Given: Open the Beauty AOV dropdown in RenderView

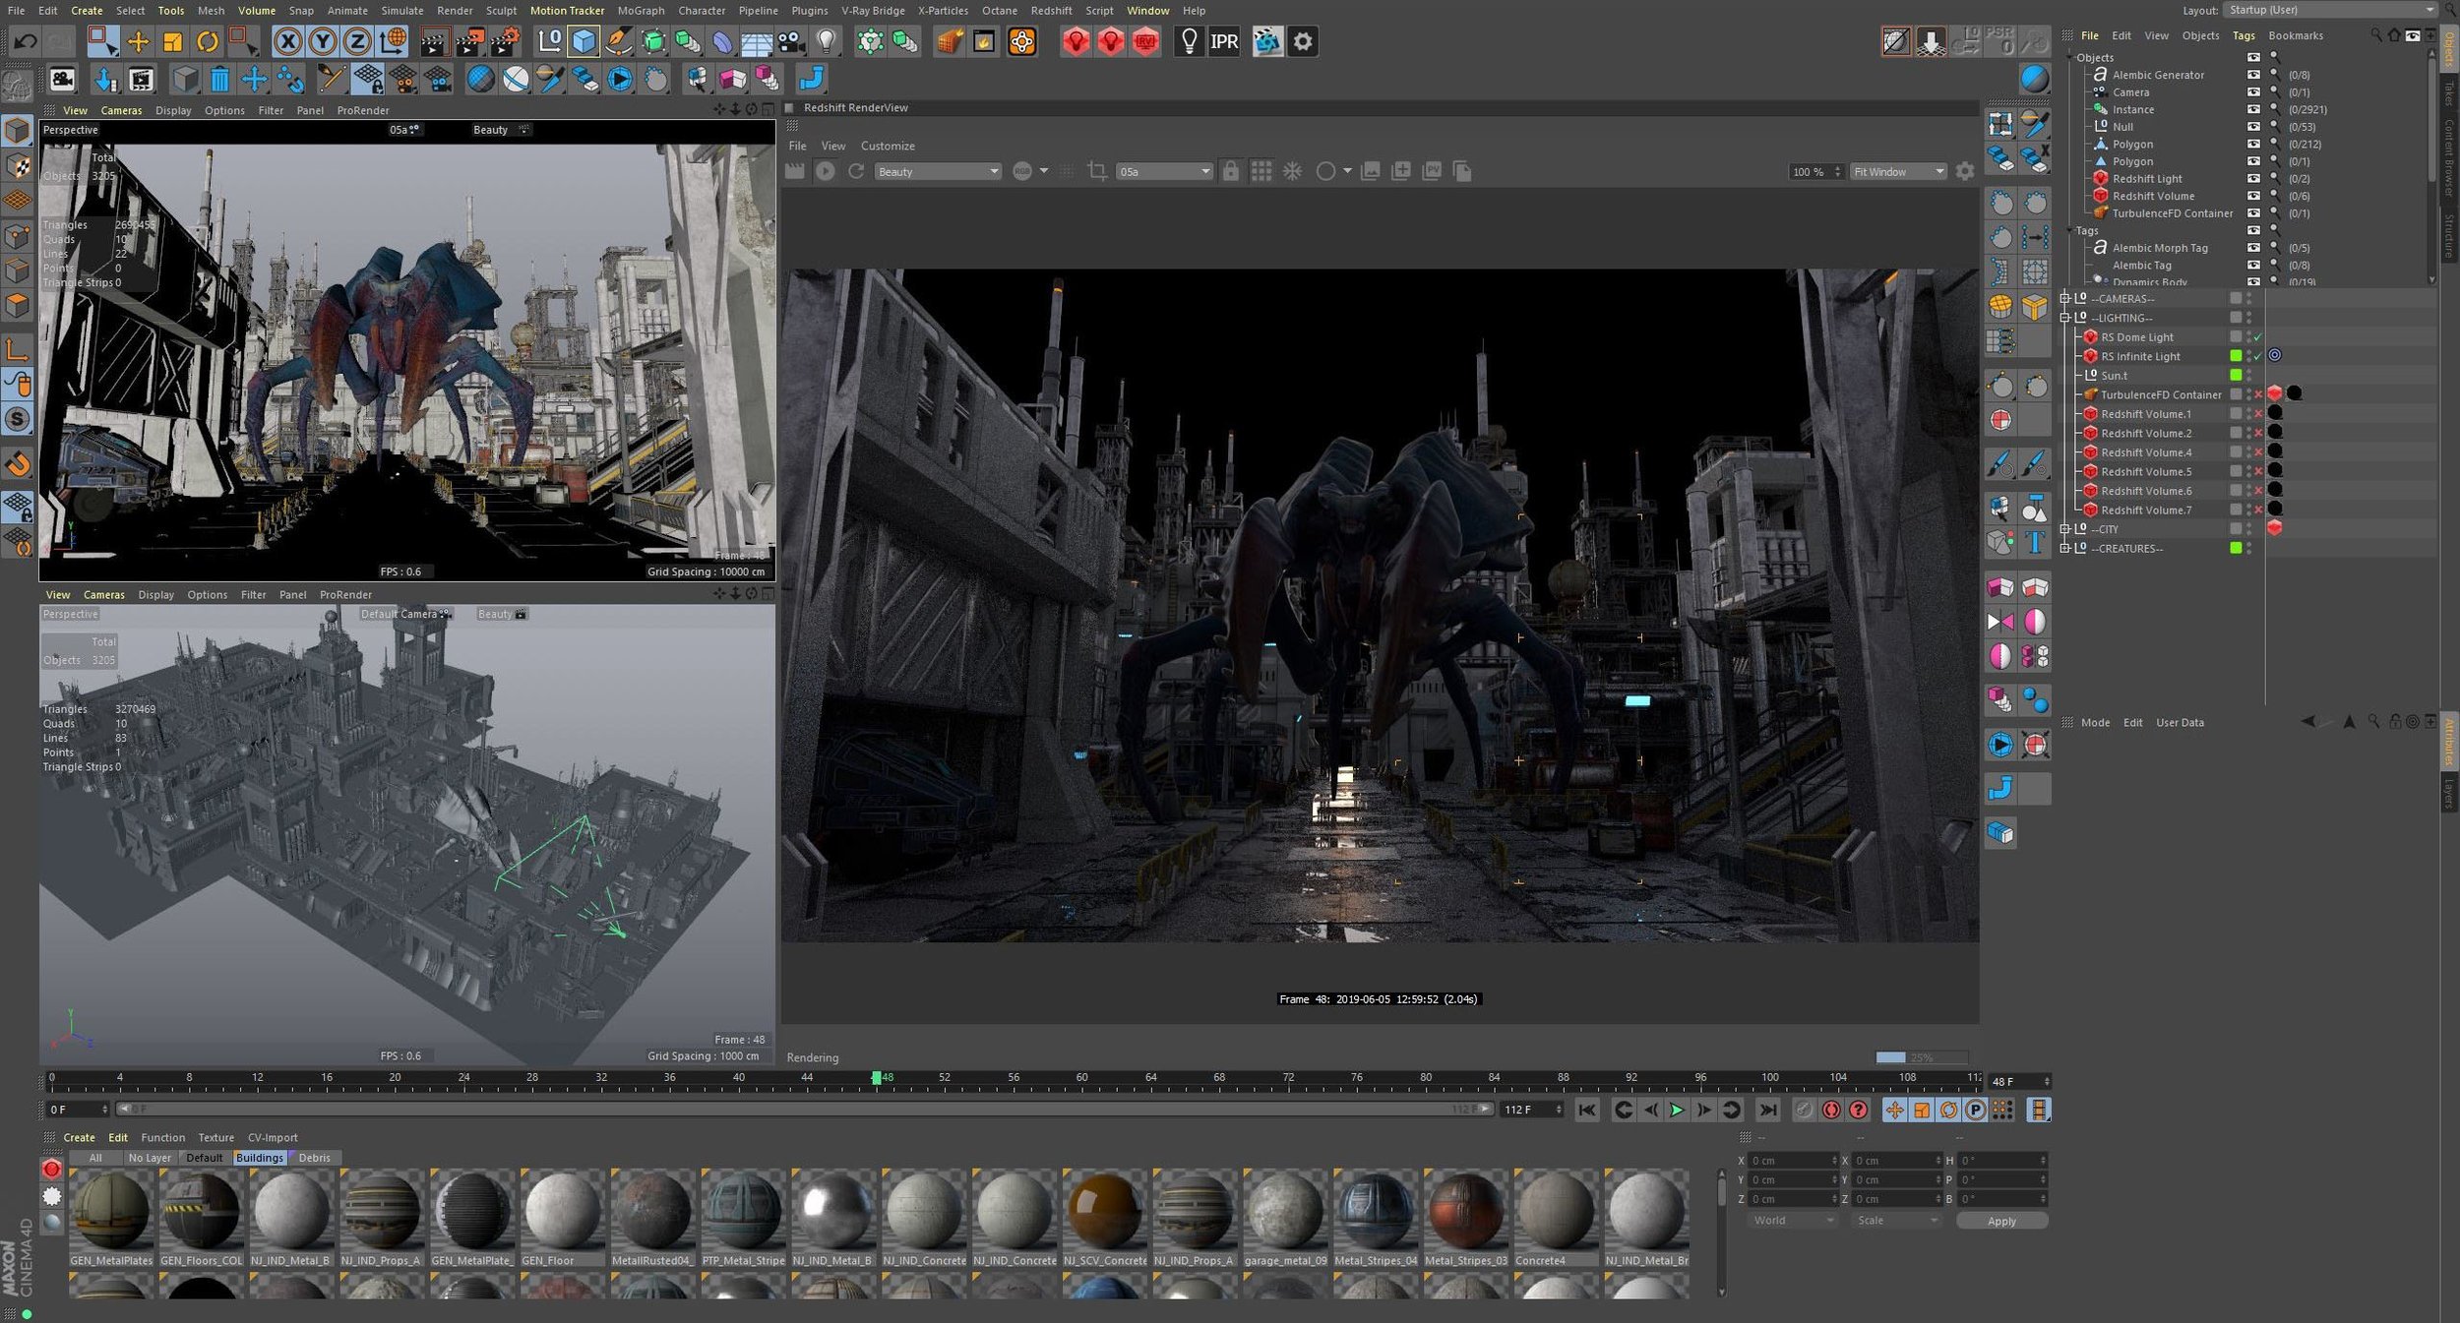Looking at the screenshot, I should pyautogui.click(x=937, y=171).
